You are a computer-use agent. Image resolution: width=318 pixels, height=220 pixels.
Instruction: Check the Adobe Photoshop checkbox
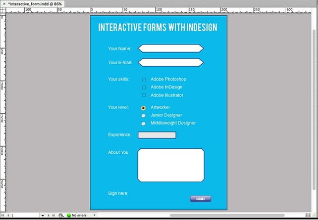pyautogui.click(x=144, y=79)
